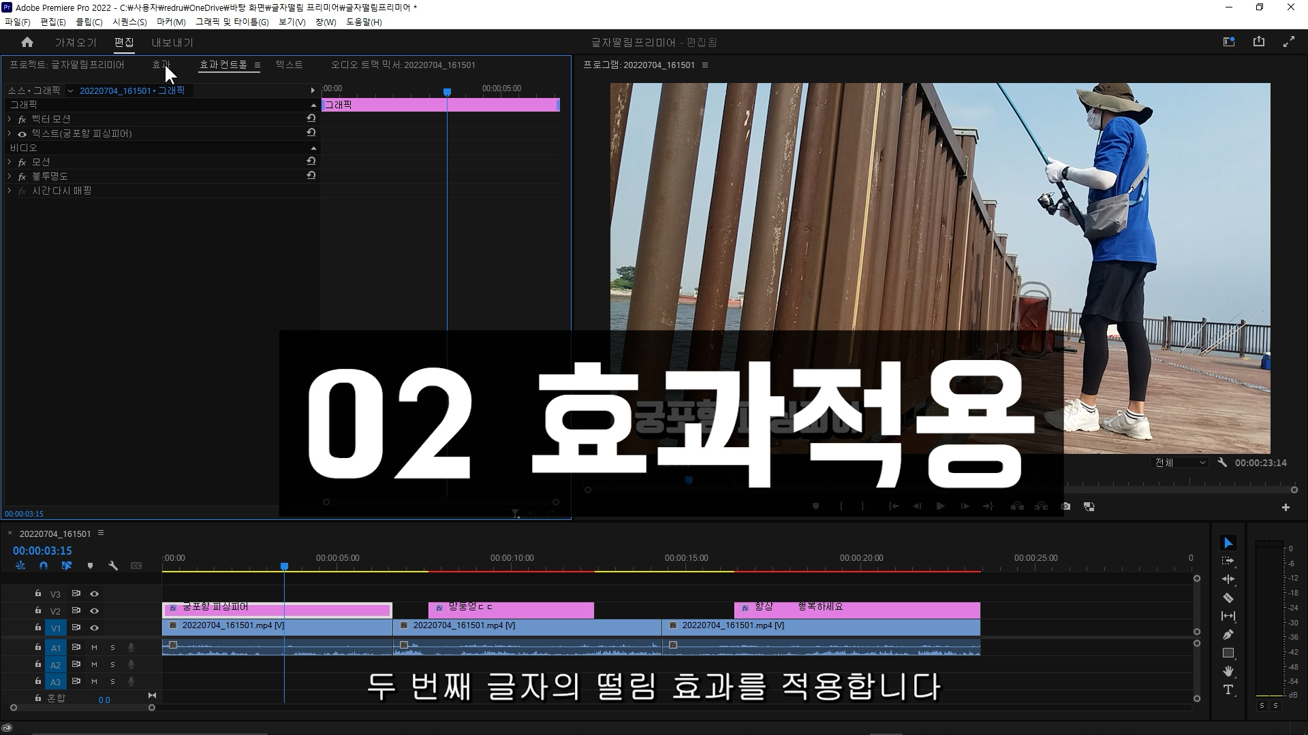
Task: Click the Home icon in workspace bar
Action: coord(27,42)
